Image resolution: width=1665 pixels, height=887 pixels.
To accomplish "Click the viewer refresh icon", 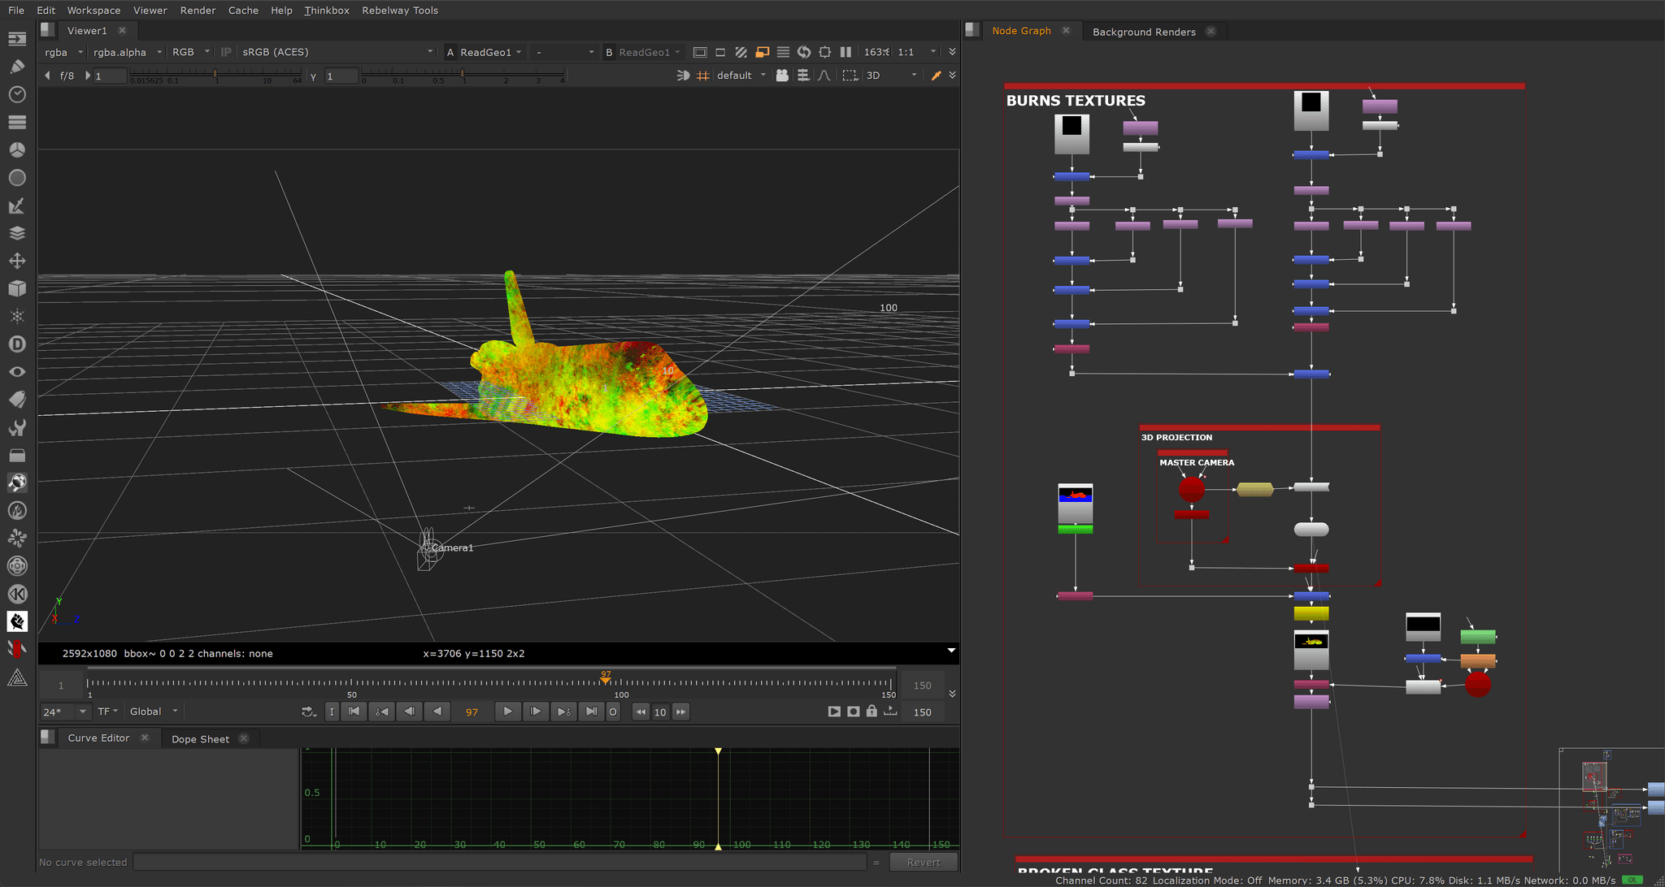I will click(804, 52).
